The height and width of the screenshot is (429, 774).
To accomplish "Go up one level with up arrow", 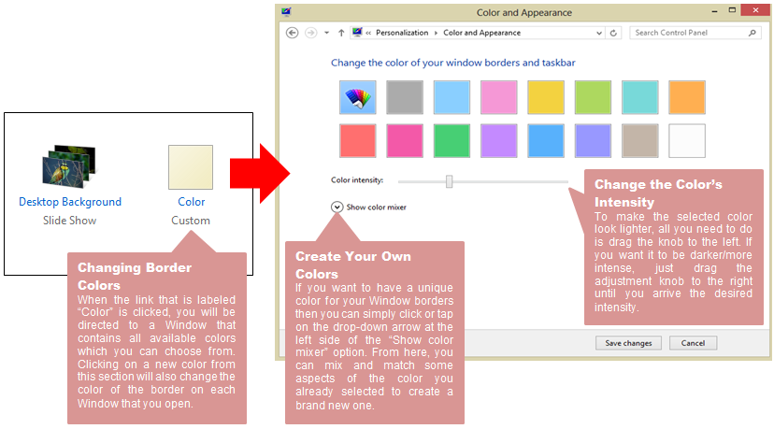I will click(x=340, y=33).
